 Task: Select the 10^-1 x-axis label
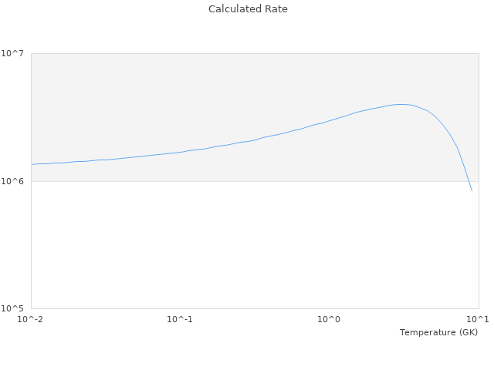coord(180,319)
